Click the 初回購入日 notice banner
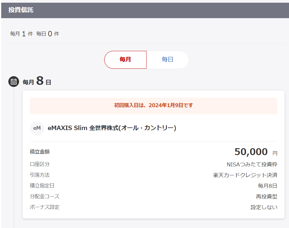The height and width of the screenshot is (228, 289). point(153,106)
